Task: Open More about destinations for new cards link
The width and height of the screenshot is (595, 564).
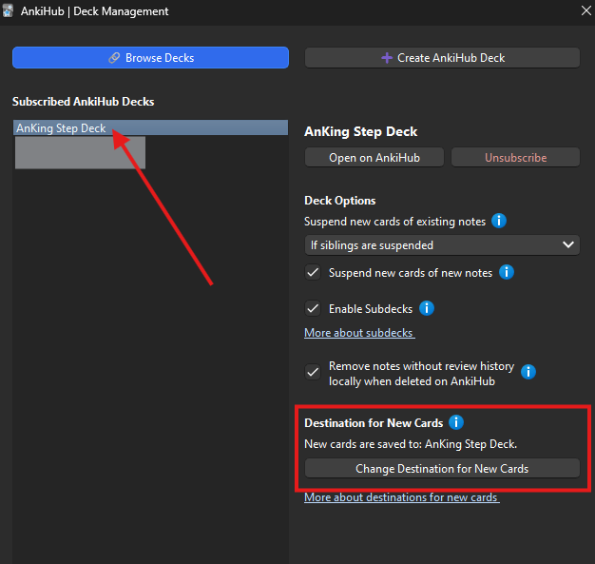Action: click(x=401, y=497)
